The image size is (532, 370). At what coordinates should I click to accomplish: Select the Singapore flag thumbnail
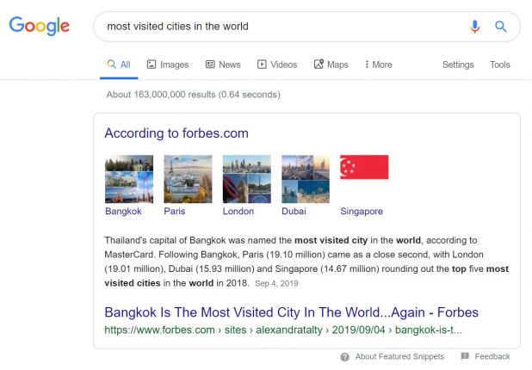tap(364, 167)
